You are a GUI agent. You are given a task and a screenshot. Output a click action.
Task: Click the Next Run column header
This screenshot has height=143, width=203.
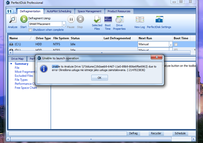(155, 38)
